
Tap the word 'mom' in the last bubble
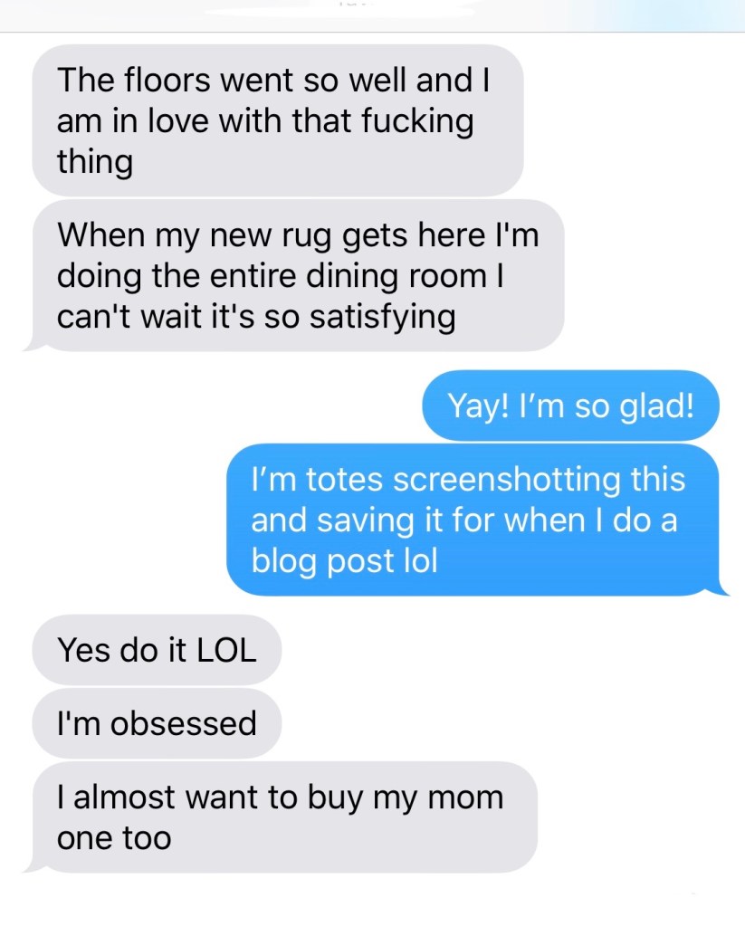tap(465, 797)
